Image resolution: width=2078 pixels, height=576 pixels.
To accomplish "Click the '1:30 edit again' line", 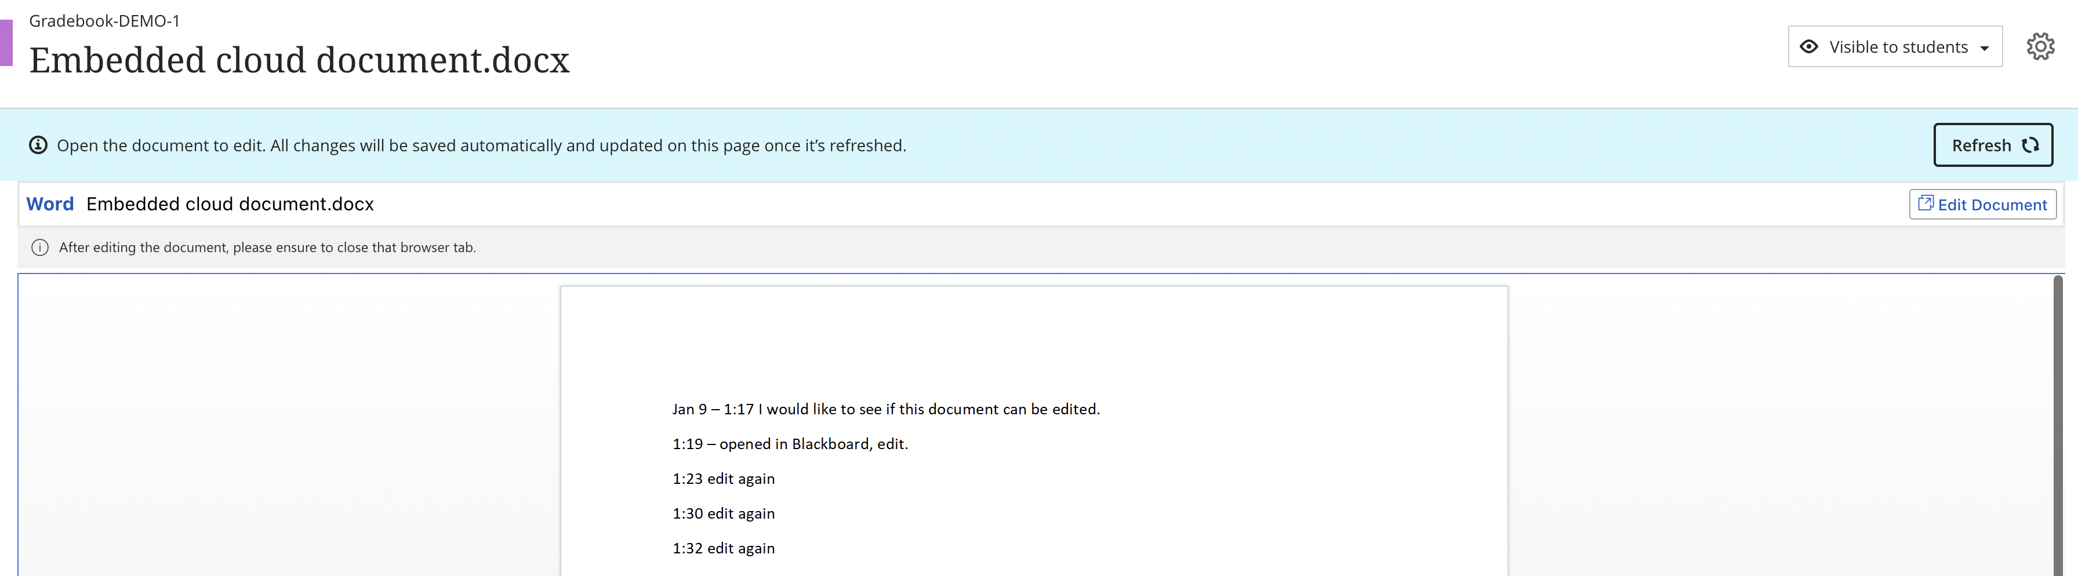I will 724,513.
